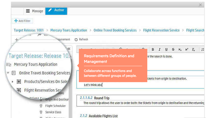
Task: Click the Service Class pin icon
Action: [x=41, y=112]
